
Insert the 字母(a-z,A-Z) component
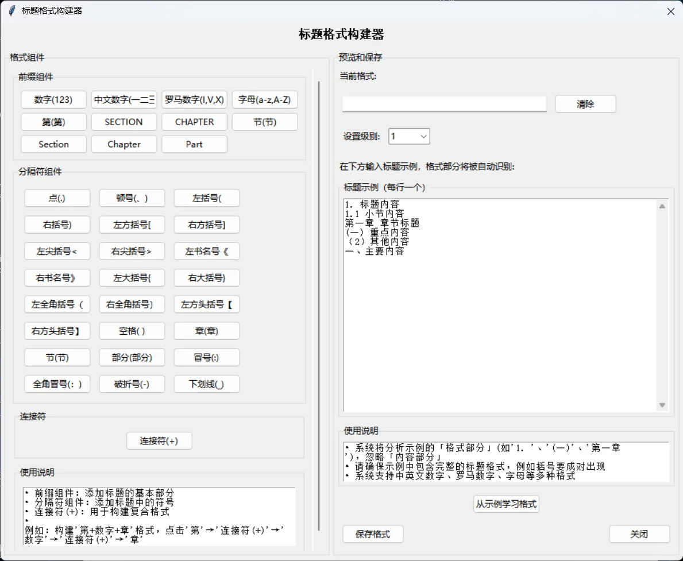coord(264,99)
